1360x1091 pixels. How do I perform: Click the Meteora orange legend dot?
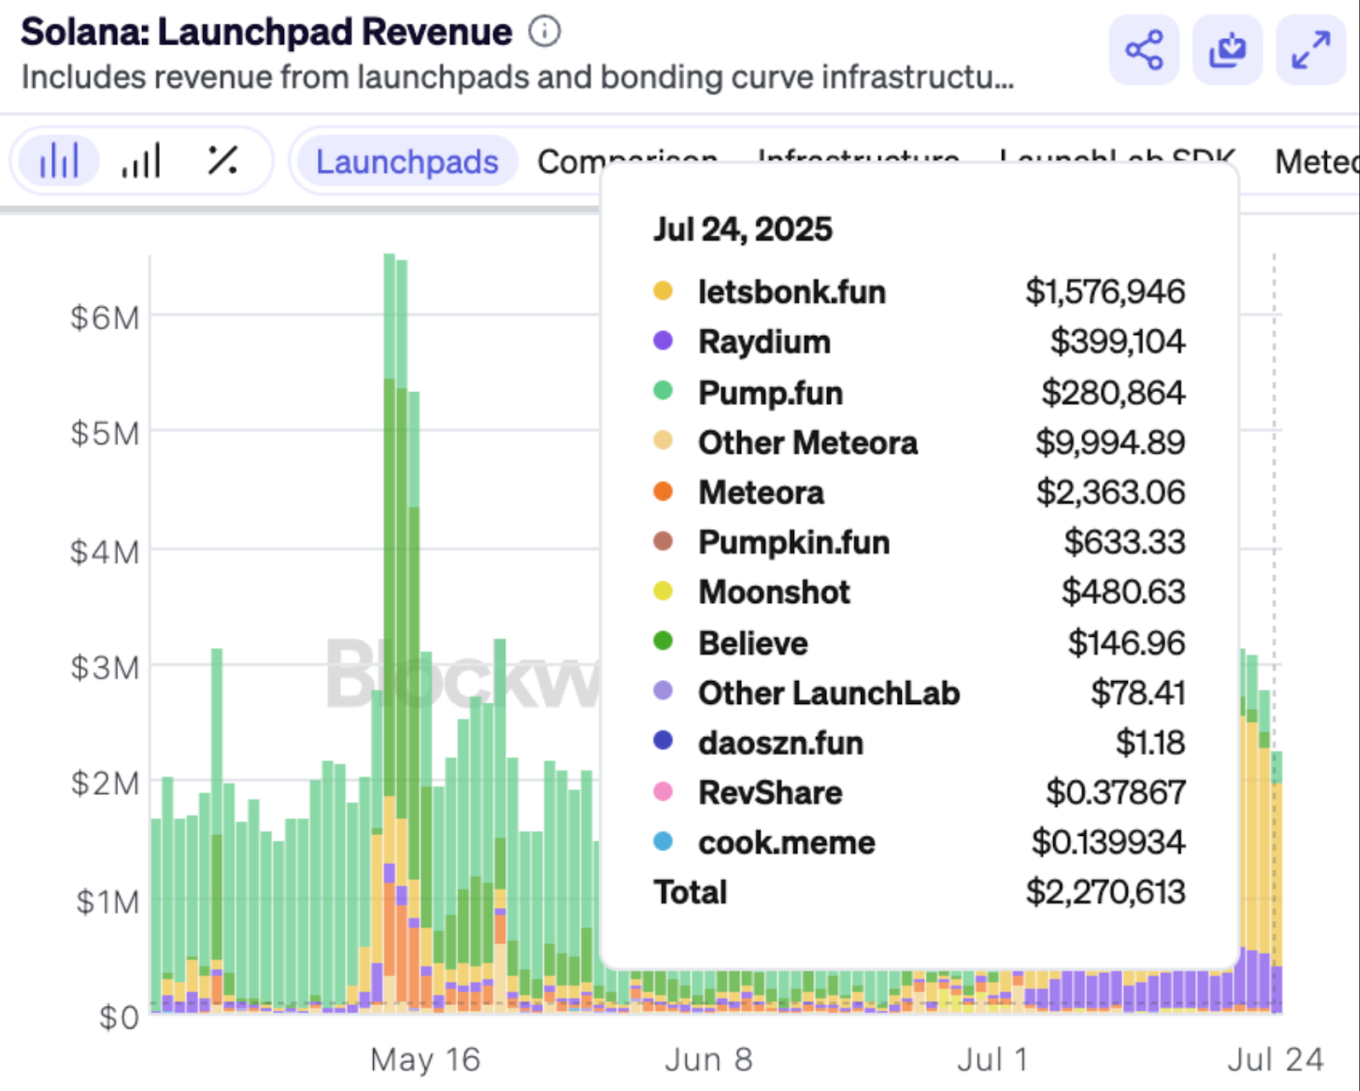tap(663, 492)
